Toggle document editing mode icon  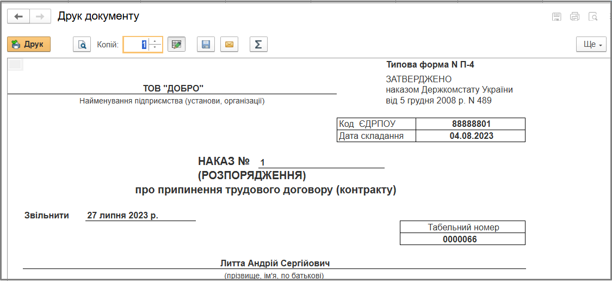tap(177, 45)
